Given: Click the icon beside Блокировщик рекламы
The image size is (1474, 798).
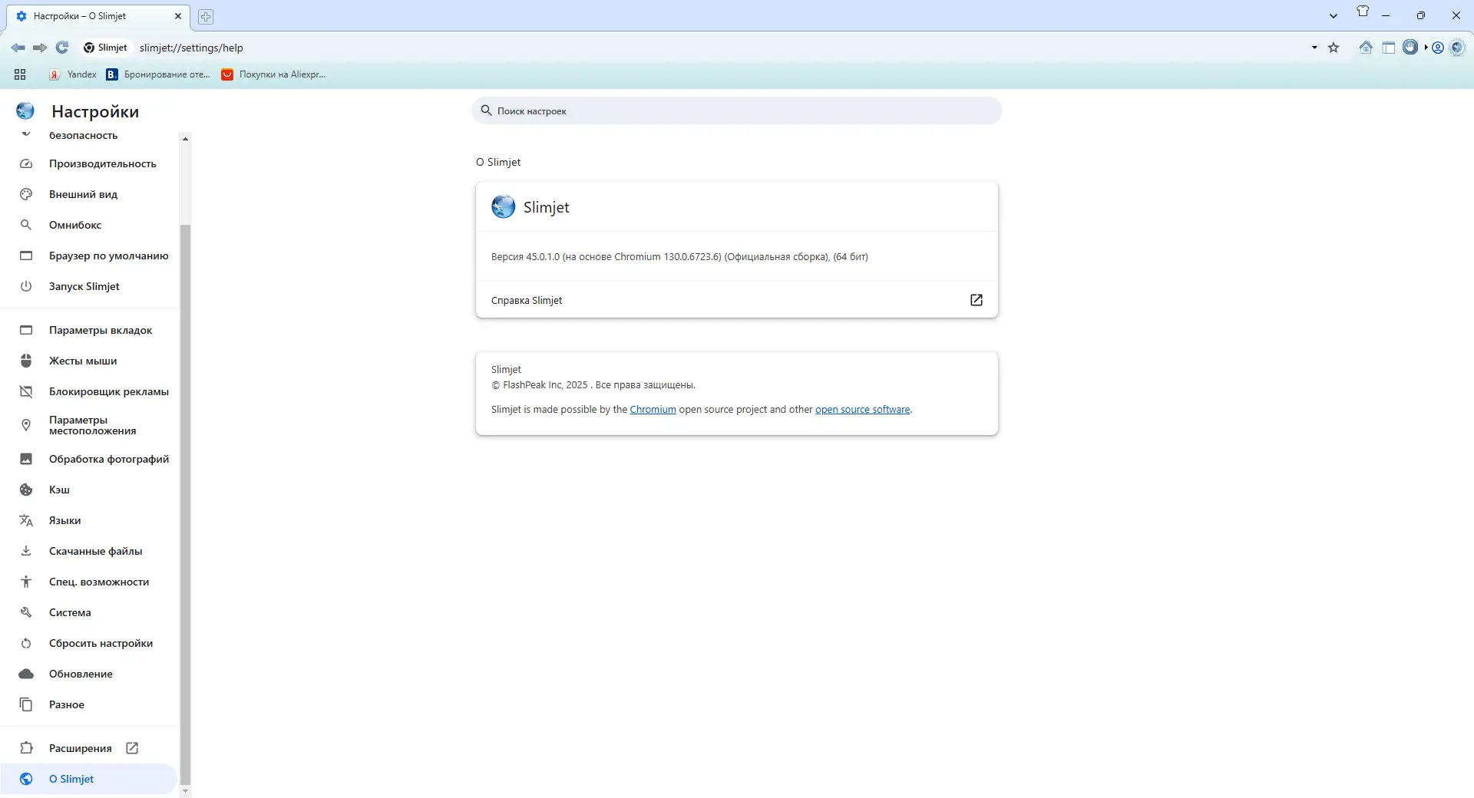Looking at the screenshot, I should (x=26, y=391).
